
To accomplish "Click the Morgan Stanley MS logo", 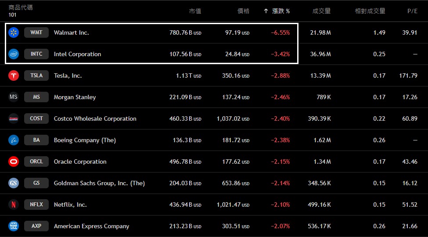I will [14, 97].
